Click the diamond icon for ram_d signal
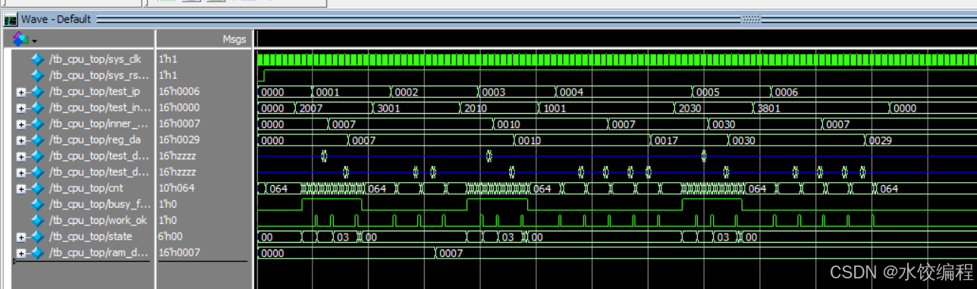The height and width of the screenshot is (289, 977). point(37,253)
